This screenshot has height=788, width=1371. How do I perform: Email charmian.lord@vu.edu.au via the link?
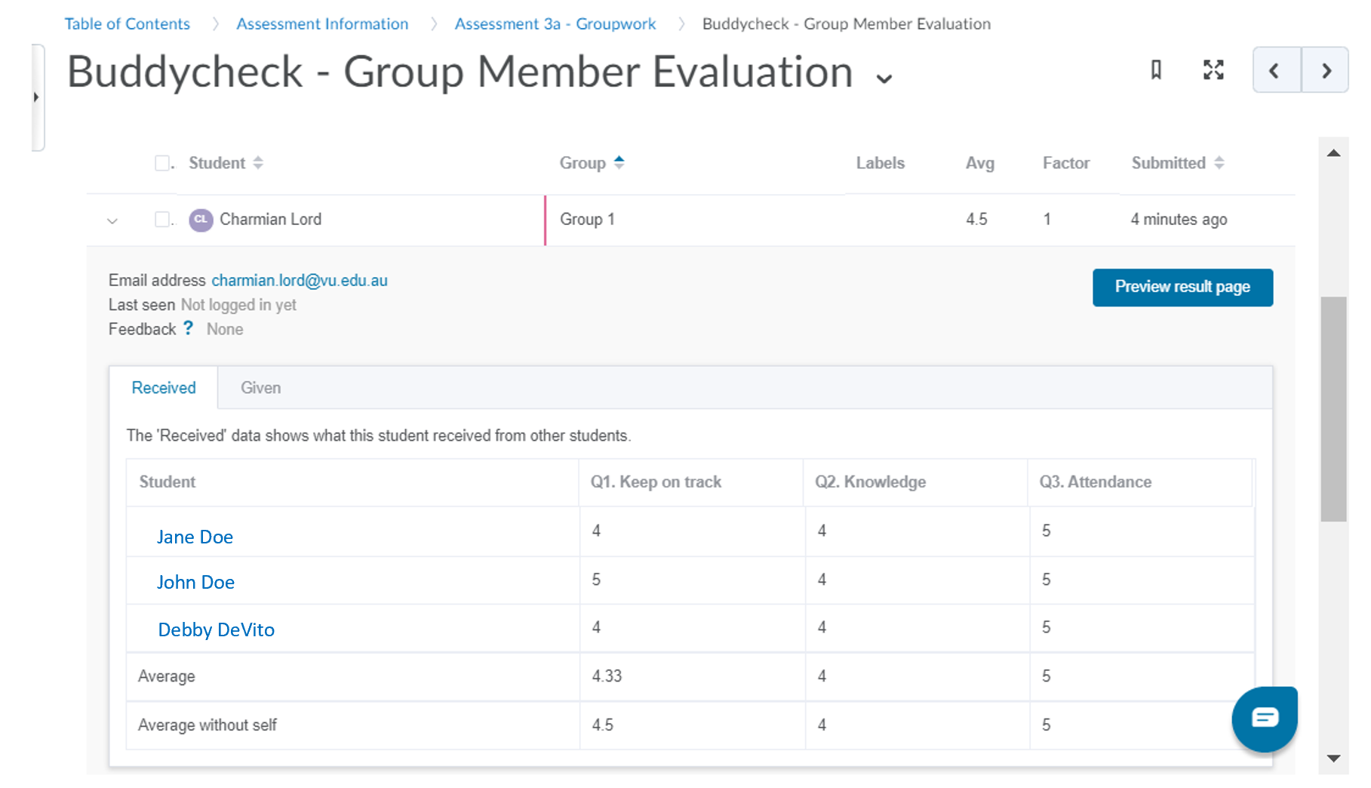(x=300, y=281)
